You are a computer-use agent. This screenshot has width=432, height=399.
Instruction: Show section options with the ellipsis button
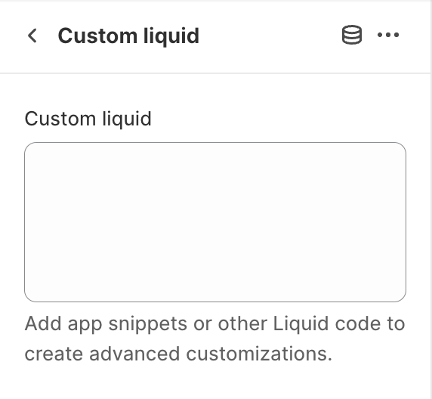point(388,35)
